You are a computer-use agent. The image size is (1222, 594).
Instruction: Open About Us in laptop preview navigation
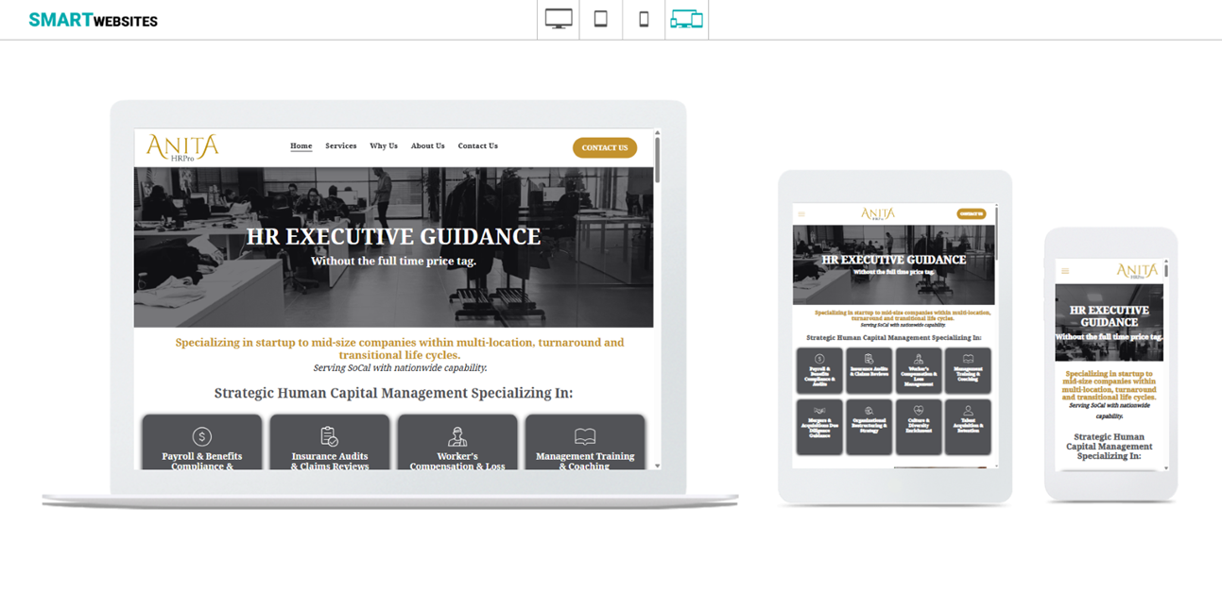[428, 146]
